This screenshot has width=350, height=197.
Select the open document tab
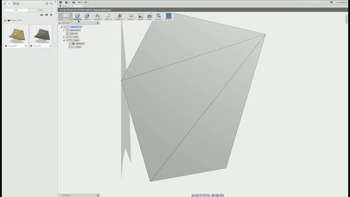(x=71, y=6)
